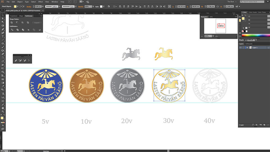The height and width of the screenshot is (152, 270).
Task: Select the Eraser tool
Action: (3, 54)
